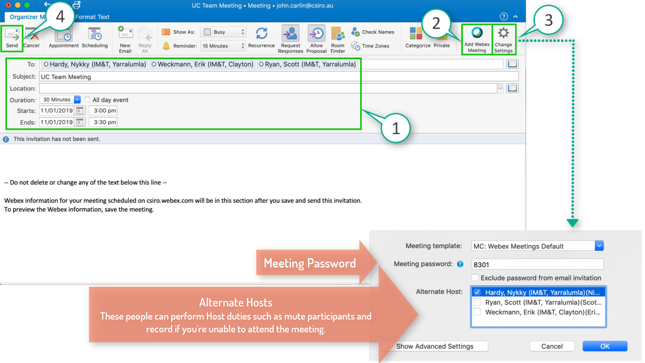
Task: Open Webex Change Settings
Action: point(503,40)
